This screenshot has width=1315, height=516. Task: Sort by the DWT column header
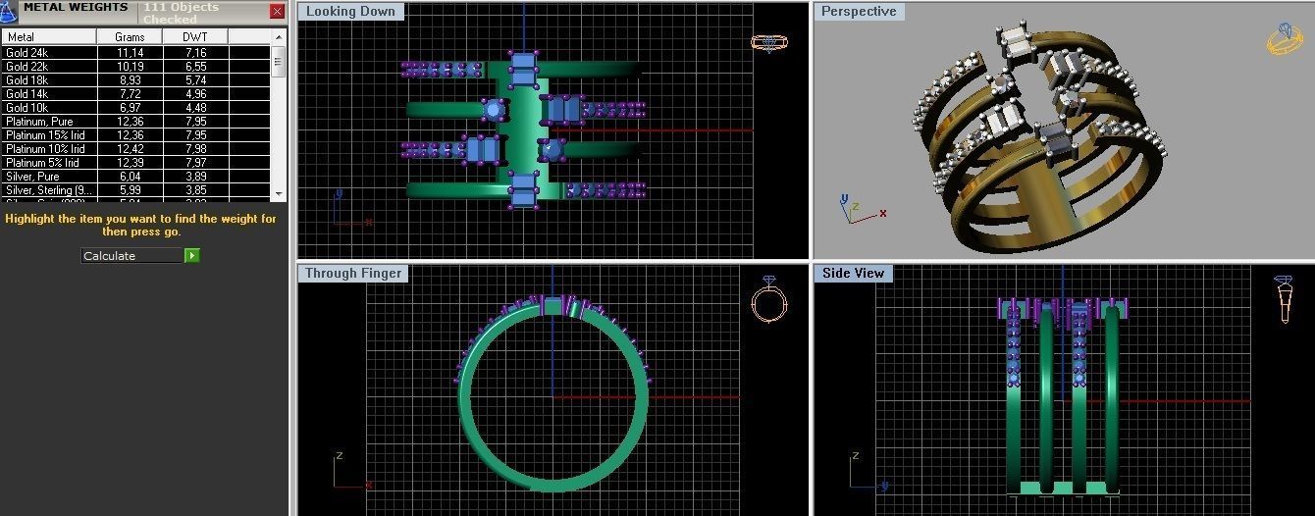point(195,36)
